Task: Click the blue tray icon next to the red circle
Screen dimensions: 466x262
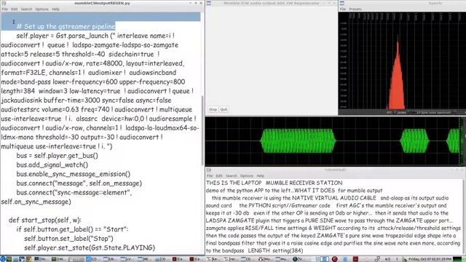Action: 345,259
